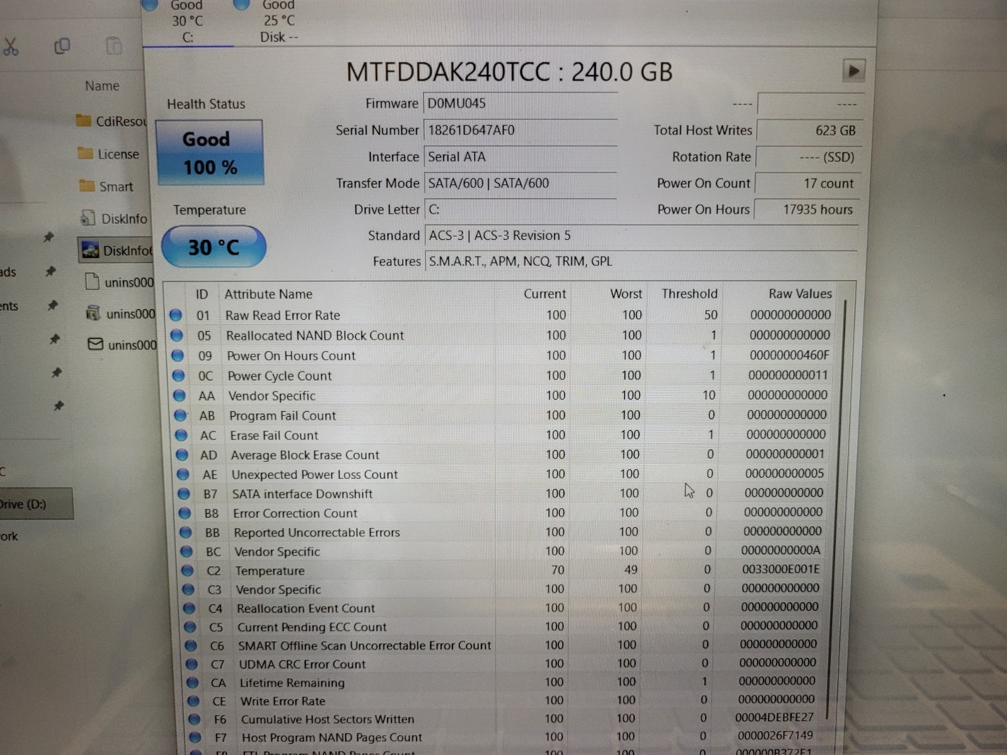The image size is (1007, 755).
Task: Click the Transfer Mode SATA/600 field
Action: tap(520, 183)
